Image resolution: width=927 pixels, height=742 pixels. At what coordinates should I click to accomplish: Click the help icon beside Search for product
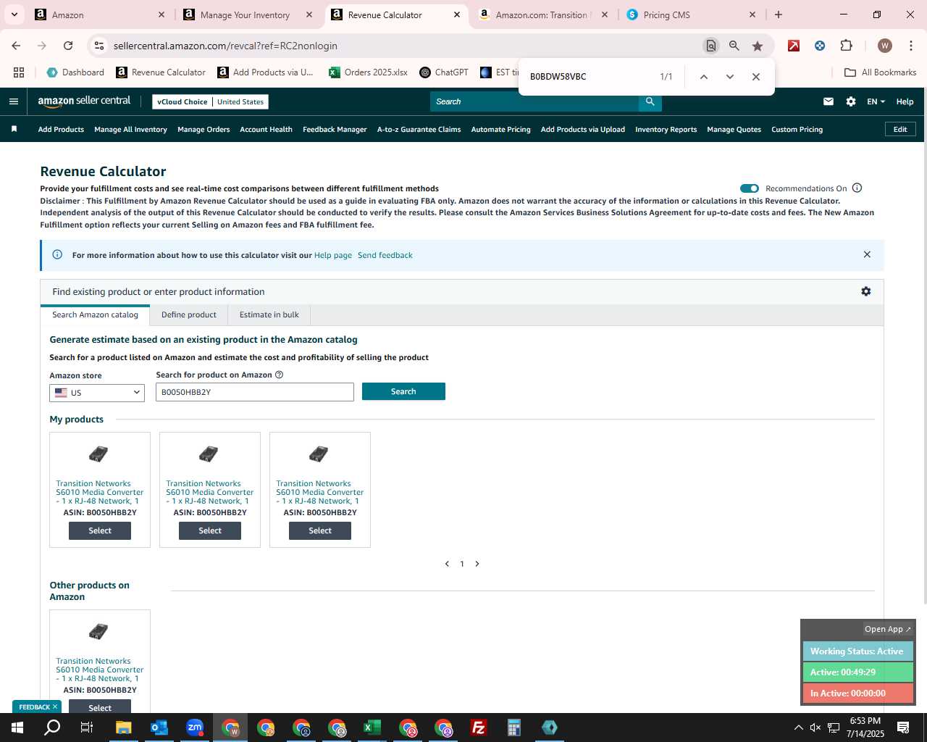[x=279, y=375]
